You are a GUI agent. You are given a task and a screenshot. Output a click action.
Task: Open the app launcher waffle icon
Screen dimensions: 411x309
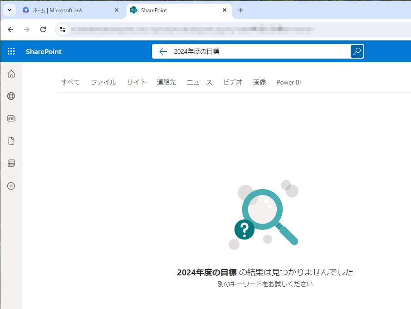pyautogui.click(x=11, y=51)
